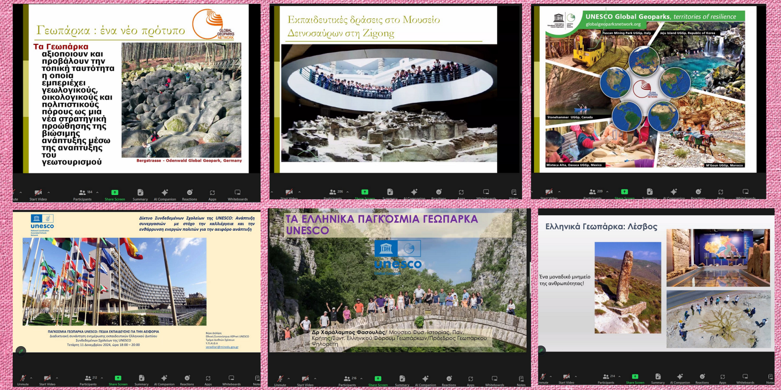Click Share Screen in the 184-participant window
The image size is (781, 390).
click(x=115, y=195)
